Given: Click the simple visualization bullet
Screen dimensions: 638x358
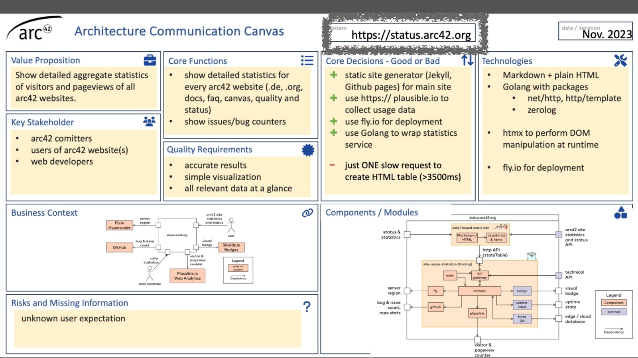Looking at the screenshot, I should pyautogui.click(x=223, y=177).
